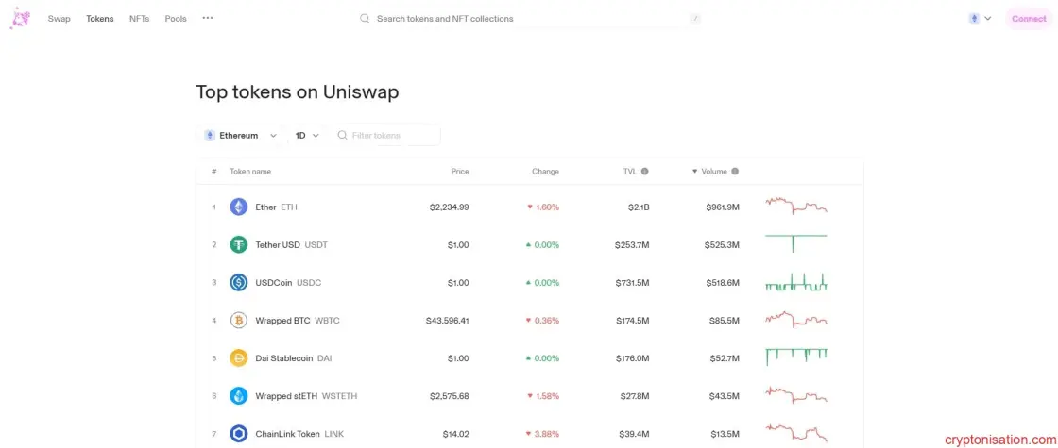Click the $253.7M Tether TVL value
This screenshot has height=448, width=1058.
(632, 244)
